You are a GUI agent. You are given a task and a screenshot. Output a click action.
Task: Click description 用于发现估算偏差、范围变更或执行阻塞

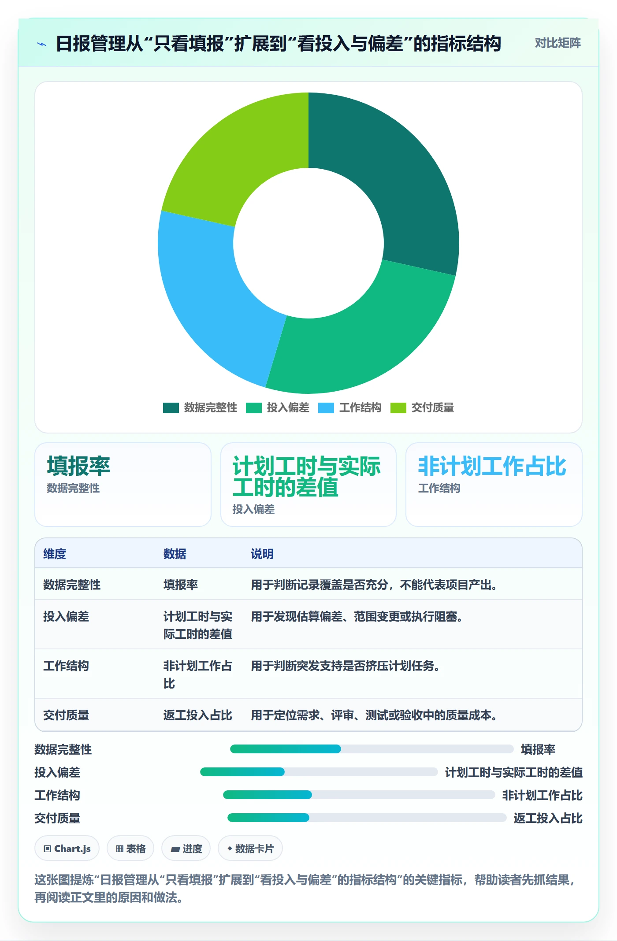(x=357, y=616)
